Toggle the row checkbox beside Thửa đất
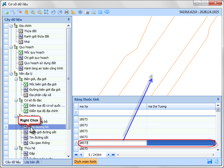Viewport: 224px width, 168px height. [6, 31]
